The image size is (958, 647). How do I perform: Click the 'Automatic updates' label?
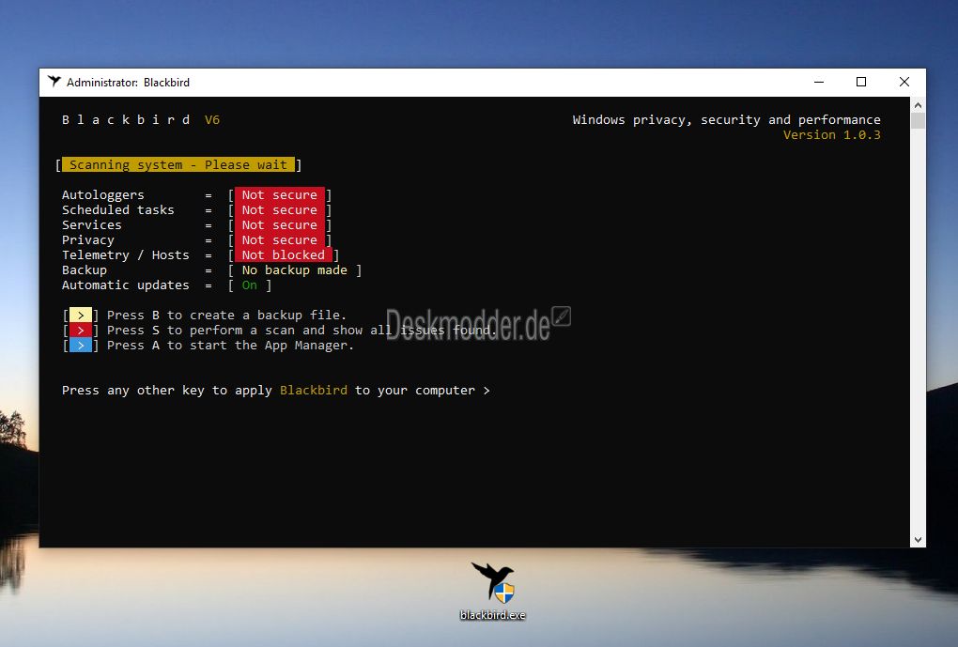pos(125,285)
